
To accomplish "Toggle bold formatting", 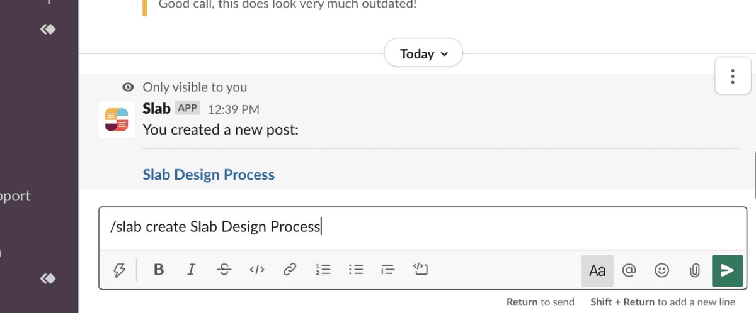I will 159,270.
